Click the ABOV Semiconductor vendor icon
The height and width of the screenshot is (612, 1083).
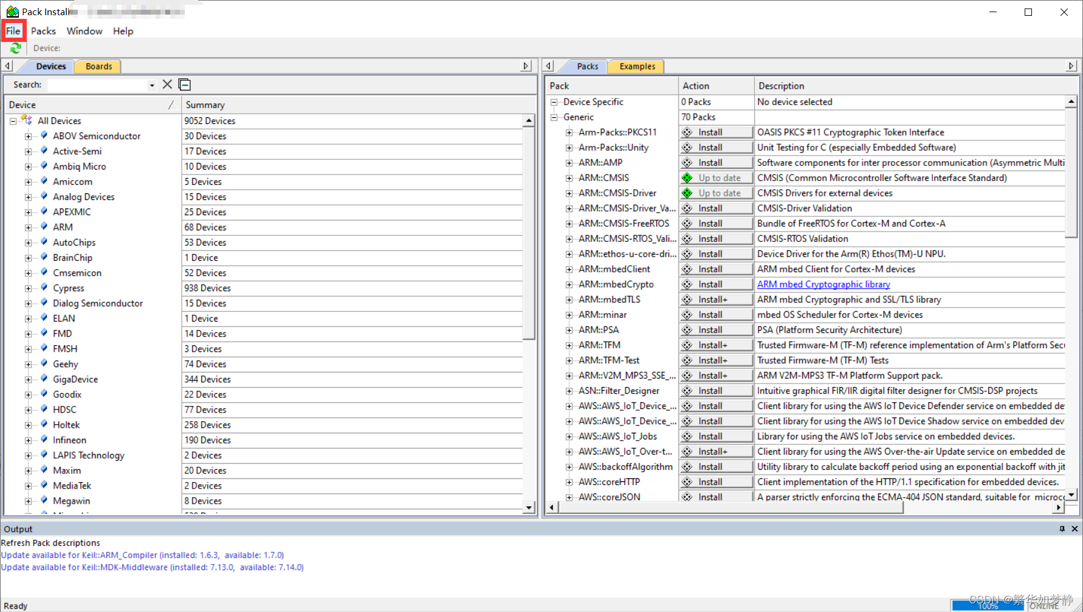[44, 136]
